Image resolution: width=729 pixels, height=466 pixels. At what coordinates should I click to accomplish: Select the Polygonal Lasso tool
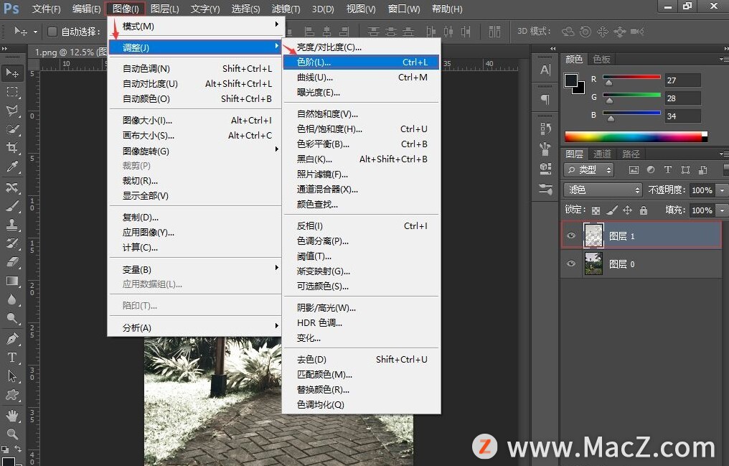point(12,111)
